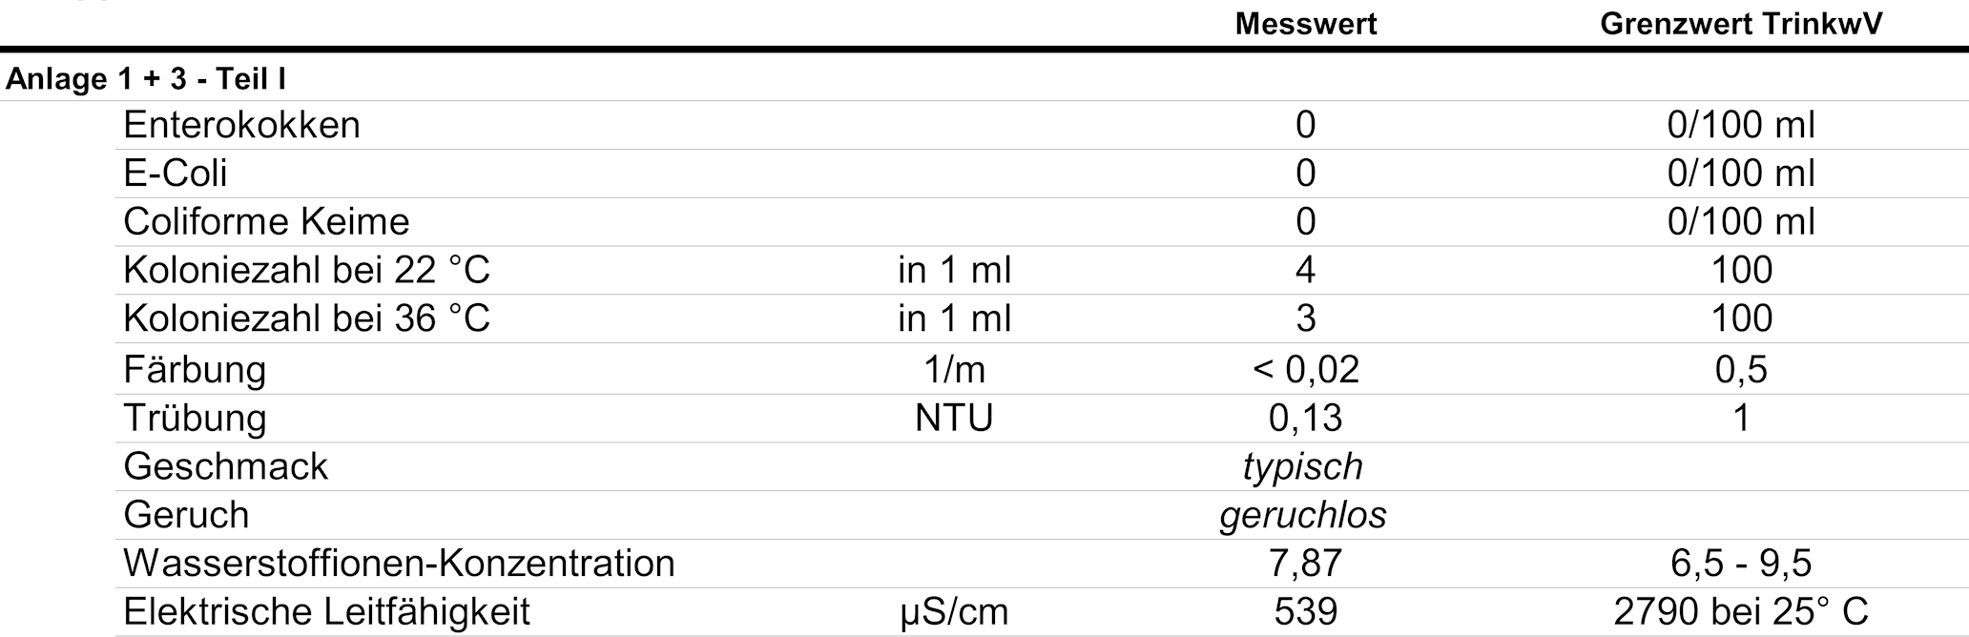Click the Grenzwert TrinkwV column header
The width and height of the screenshot is (1969, 637).
1741,24
